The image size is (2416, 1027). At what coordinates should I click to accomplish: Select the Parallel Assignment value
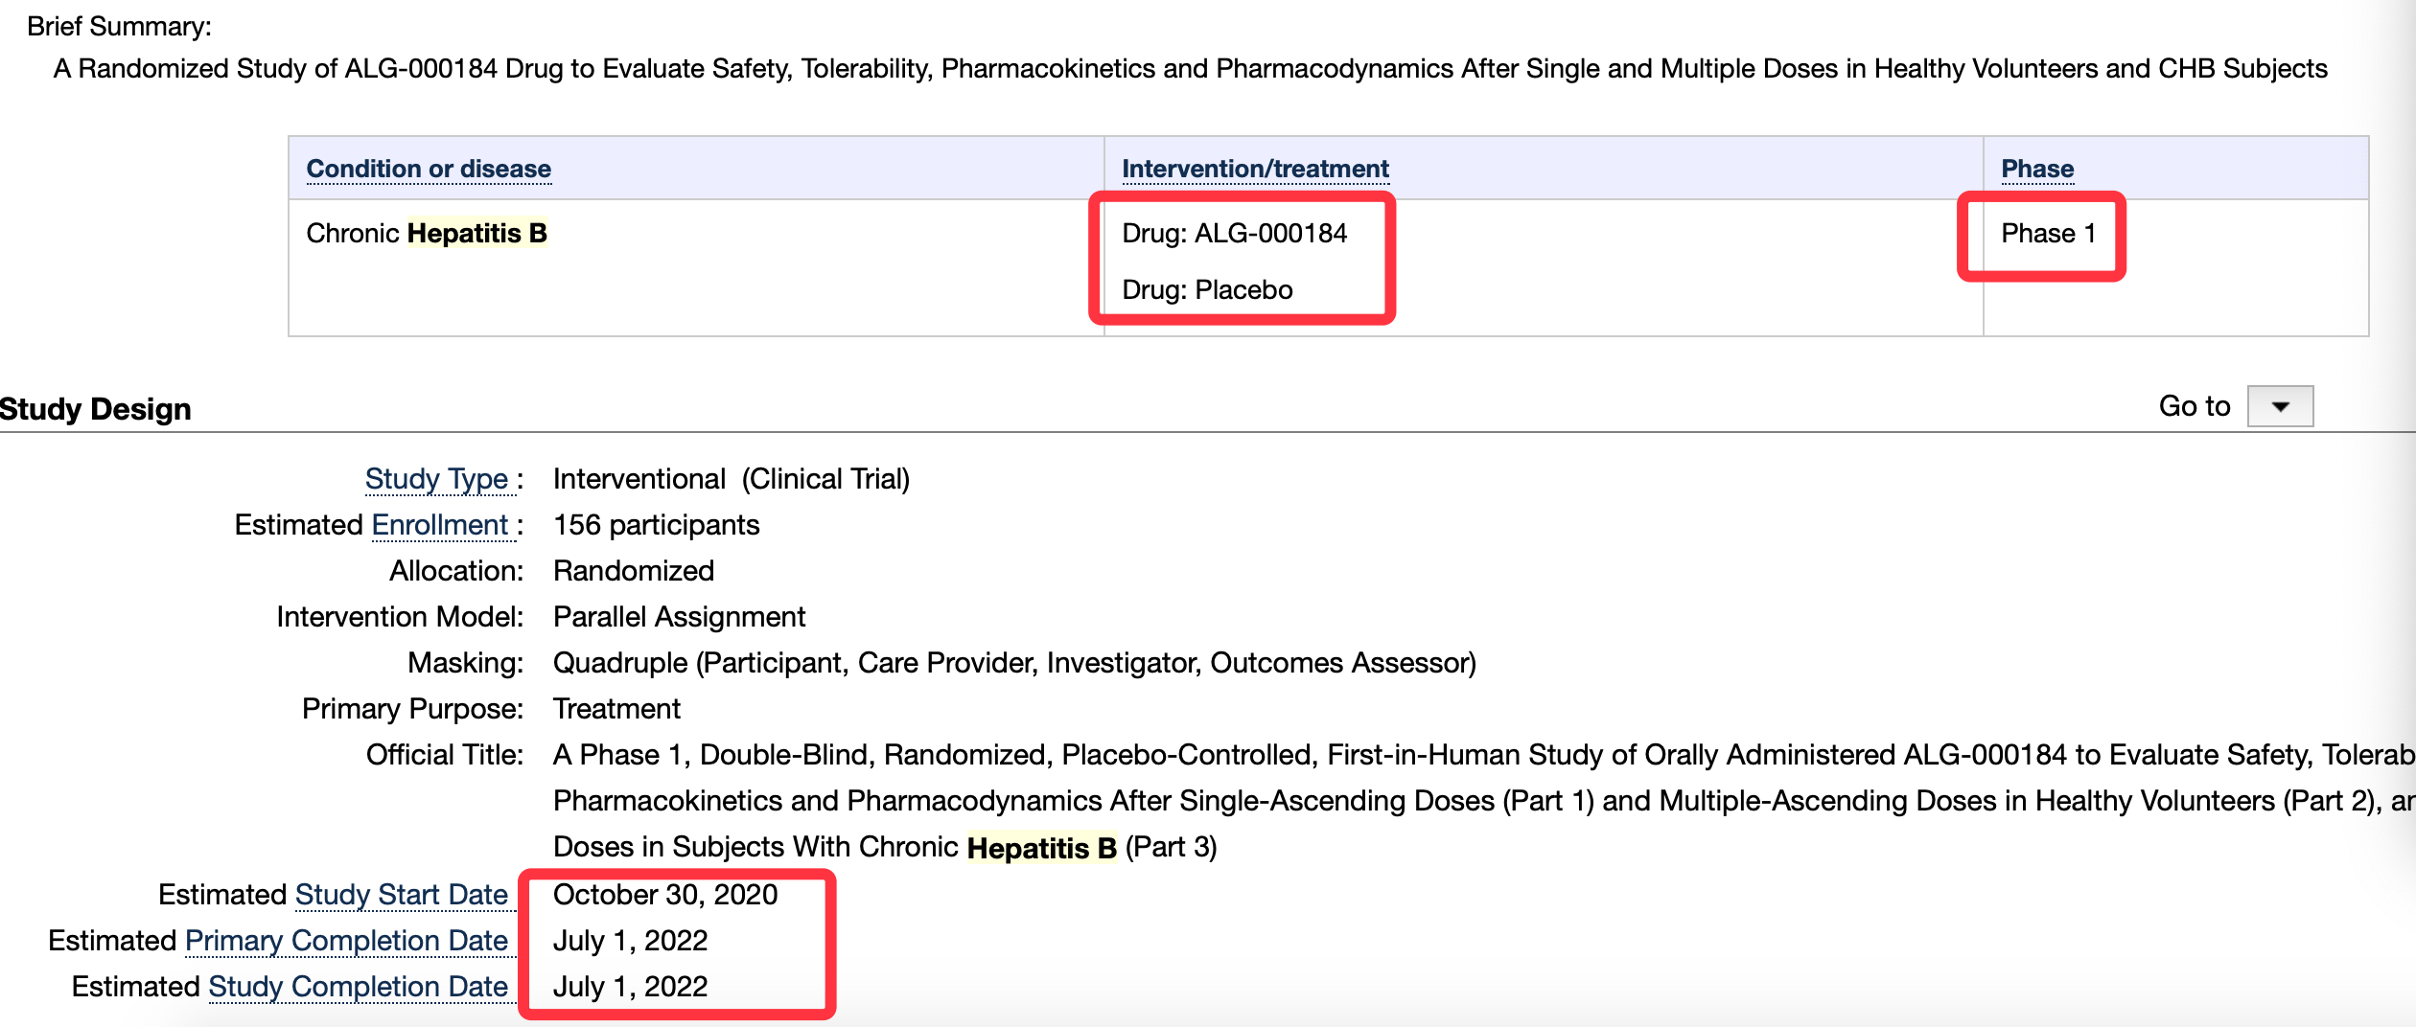[679, 617]
